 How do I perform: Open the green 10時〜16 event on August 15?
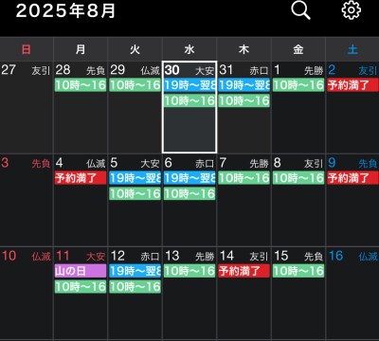[298, 271]
